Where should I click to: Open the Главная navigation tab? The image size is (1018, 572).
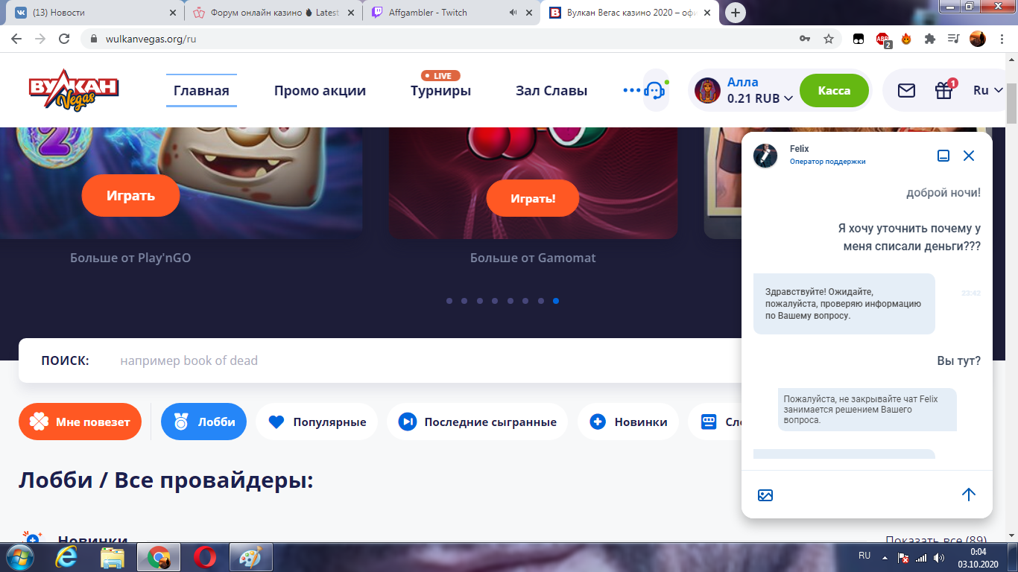click(x=201, y=91)
